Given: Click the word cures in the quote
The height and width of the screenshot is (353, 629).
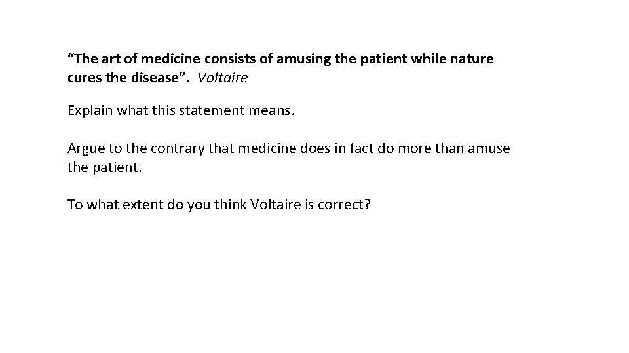Looking at the screenshot, I should pos(83,78).
